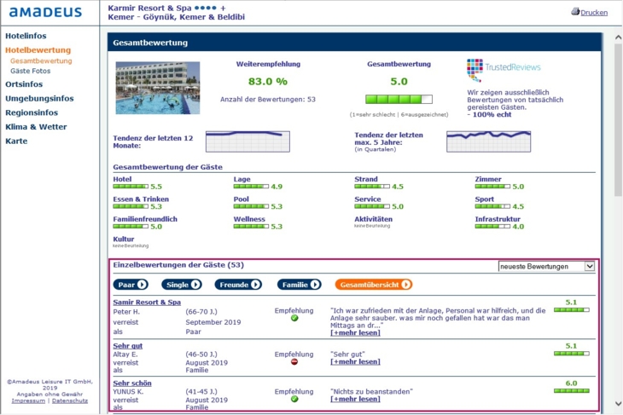Click the Infrastruktur 4.0 rating bar

[x=492, y=227]
